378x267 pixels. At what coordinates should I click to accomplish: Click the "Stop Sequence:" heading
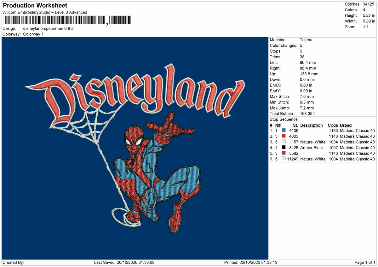[x=284, y=119]
